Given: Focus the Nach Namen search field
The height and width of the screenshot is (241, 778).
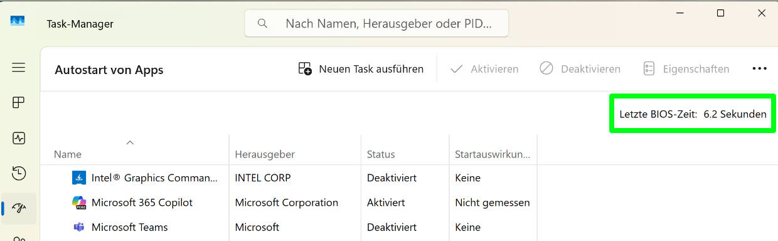Looking at the screenshot, I should (376, 24).
